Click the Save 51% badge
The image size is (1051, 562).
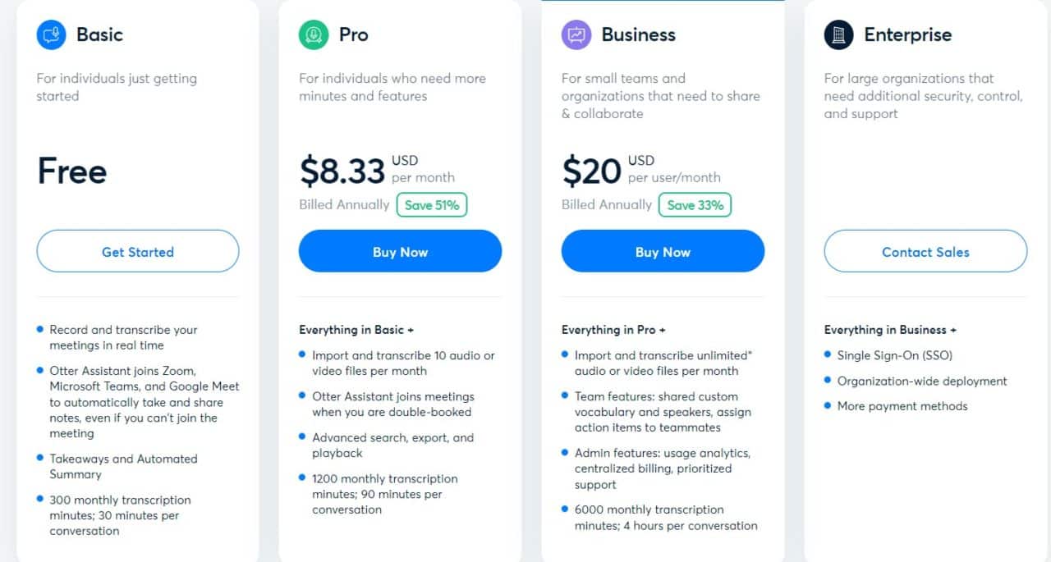[x=432, y=205]
